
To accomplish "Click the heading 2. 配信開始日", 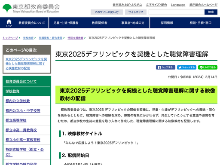I will click(76, 156).
